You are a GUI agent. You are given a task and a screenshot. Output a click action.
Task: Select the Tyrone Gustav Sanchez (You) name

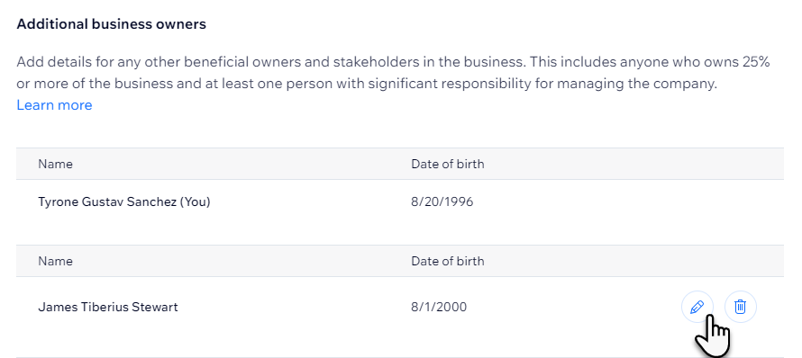(x=124, y=201)
